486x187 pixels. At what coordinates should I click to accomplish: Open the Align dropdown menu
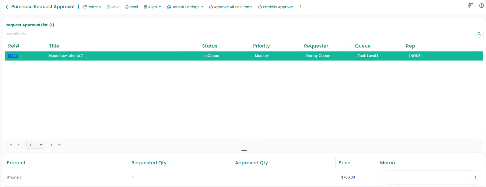(153, 7)
